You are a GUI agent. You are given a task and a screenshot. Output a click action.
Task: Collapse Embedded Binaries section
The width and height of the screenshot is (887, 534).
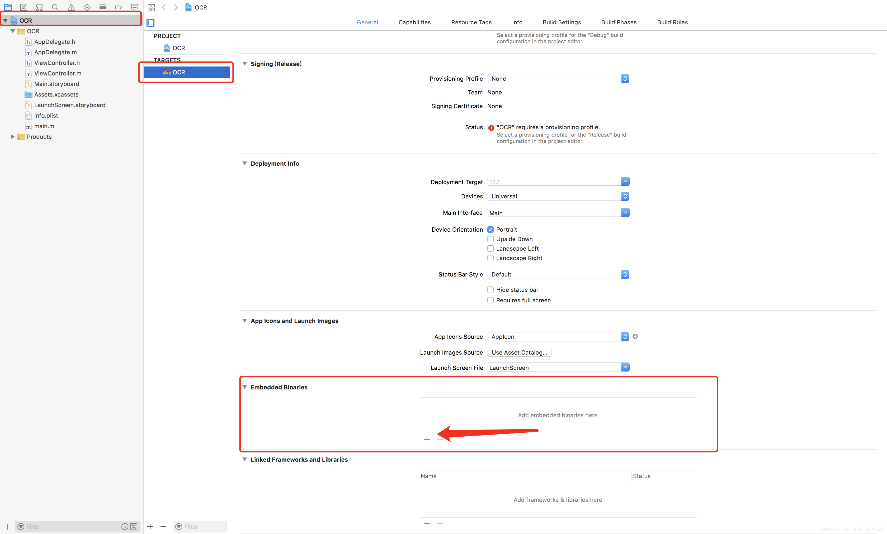[x=245, y=387]
